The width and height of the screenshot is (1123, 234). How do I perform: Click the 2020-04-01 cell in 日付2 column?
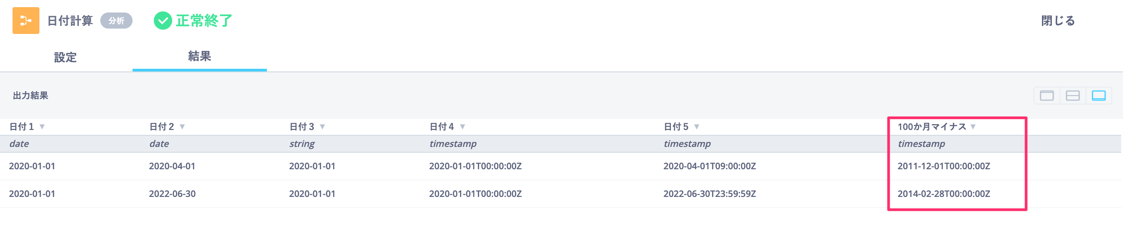coord(172,166)
